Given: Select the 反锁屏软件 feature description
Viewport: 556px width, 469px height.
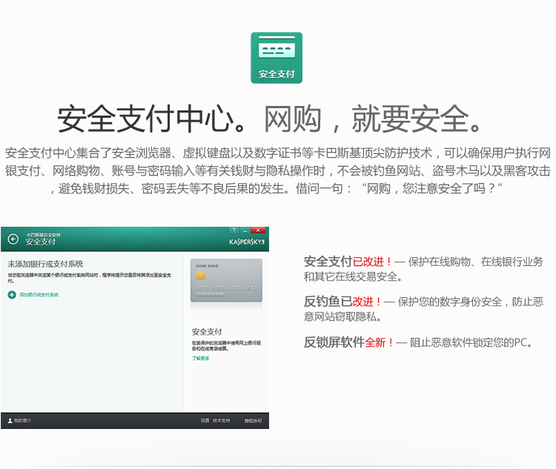Looking at the screenshot, I should tap(418, 342).
